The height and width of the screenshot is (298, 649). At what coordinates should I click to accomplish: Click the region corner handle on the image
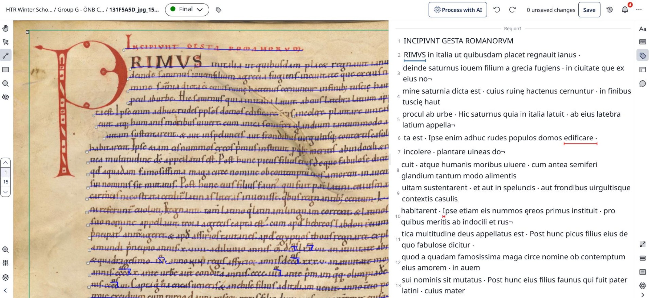click(27, 32)
